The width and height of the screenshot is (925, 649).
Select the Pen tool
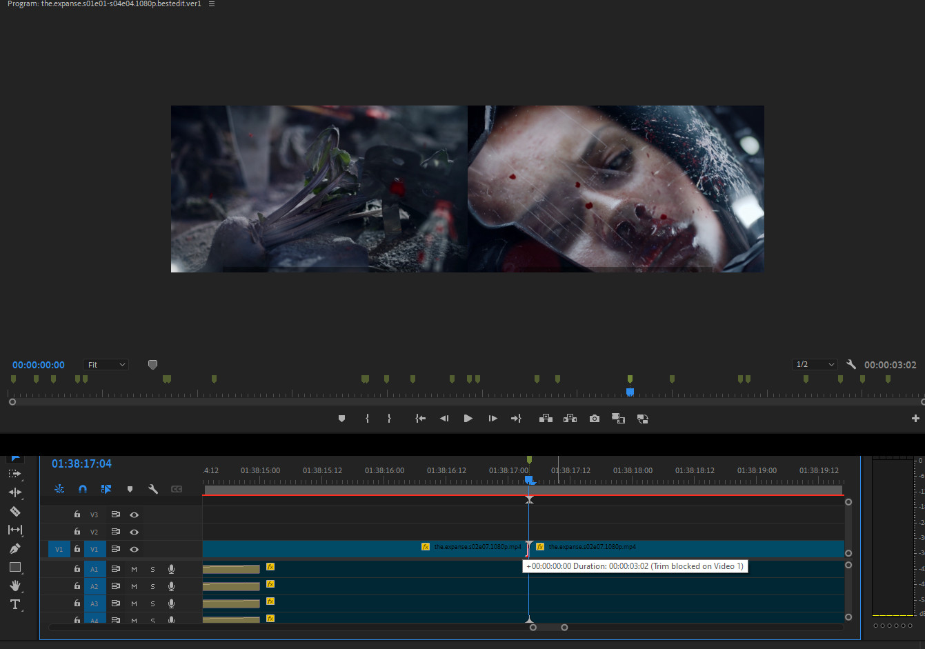15,548
